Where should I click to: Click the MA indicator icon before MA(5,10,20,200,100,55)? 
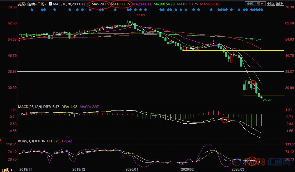50,4
